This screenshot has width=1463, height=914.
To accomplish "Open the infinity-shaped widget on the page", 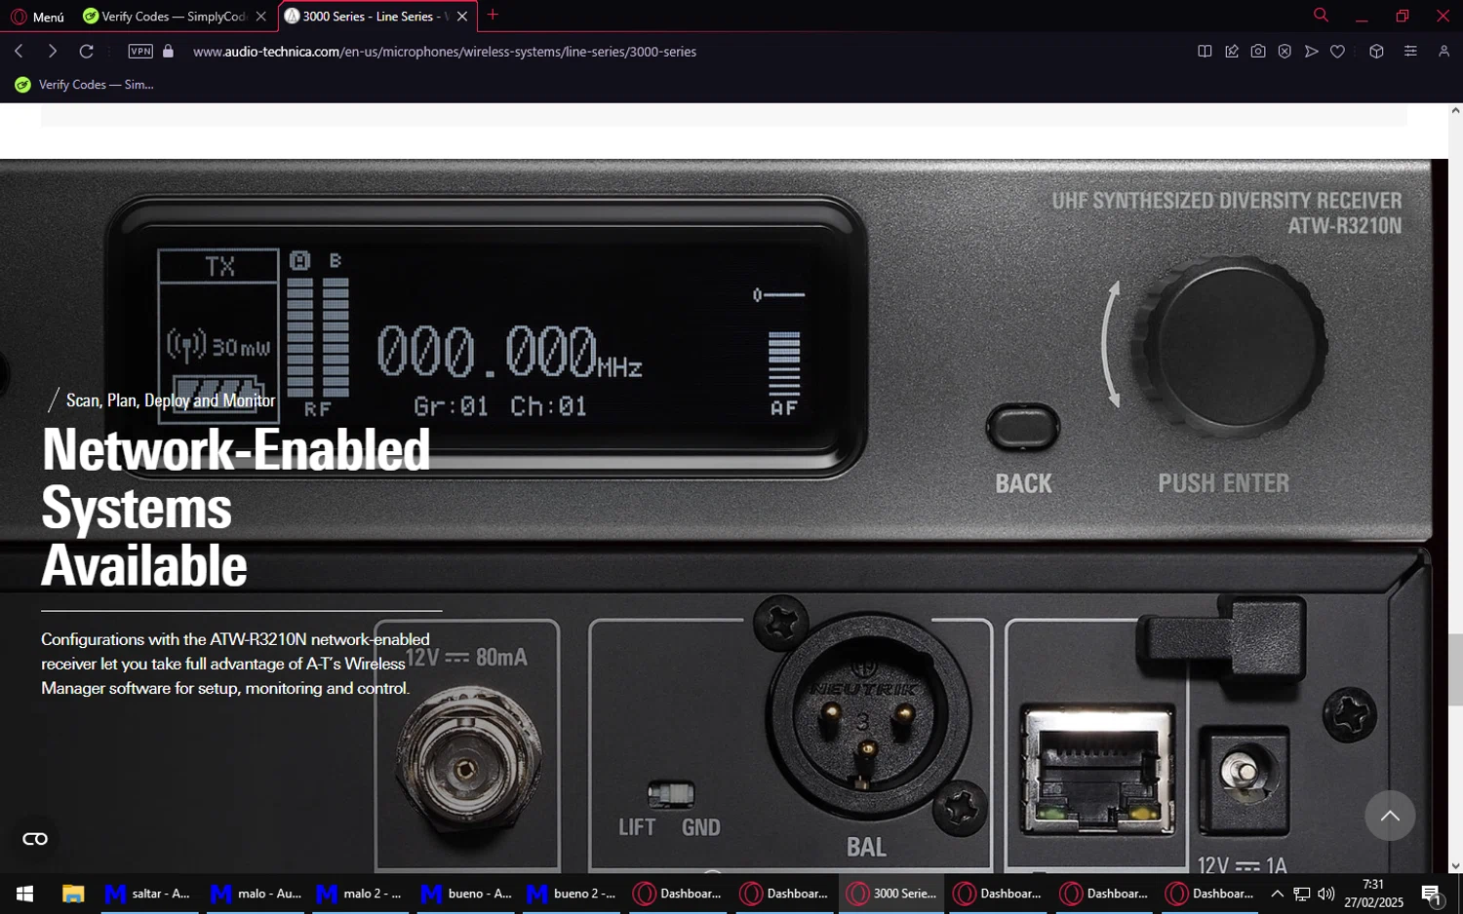I will point(35,839).
